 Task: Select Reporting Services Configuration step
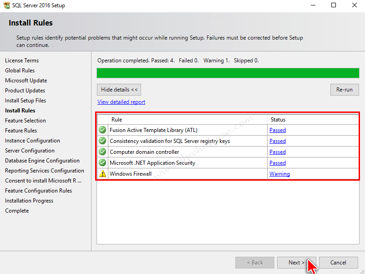pos(45,171)
